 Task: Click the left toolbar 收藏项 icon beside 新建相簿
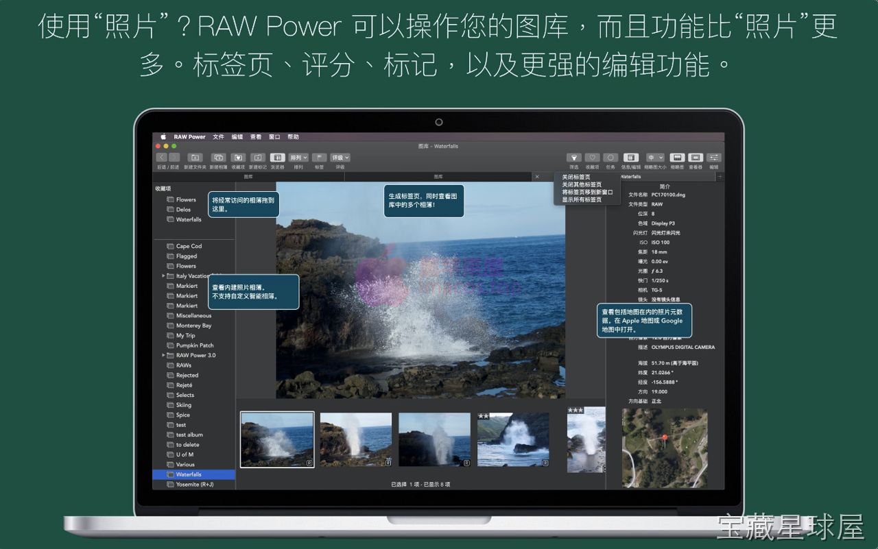point(238,158)
